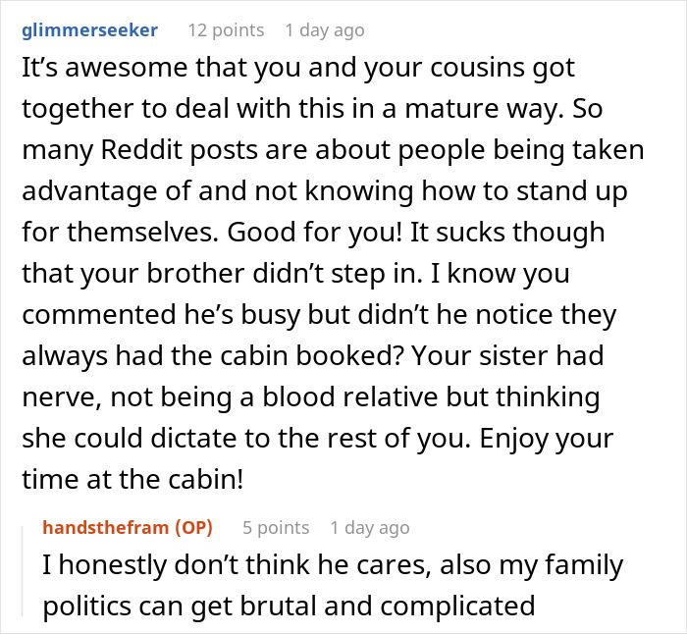
Task: Click the (OP) badge beside handsthefram
Action: pyautogui.click(x=193, y=528)
